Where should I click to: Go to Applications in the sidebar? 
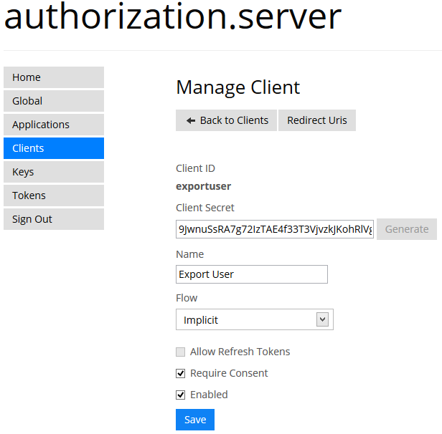tap(54, 125)
